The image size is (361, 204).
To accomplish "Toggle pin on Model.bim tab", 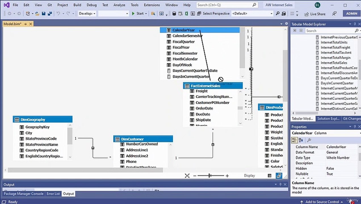I will pos(25,24).
